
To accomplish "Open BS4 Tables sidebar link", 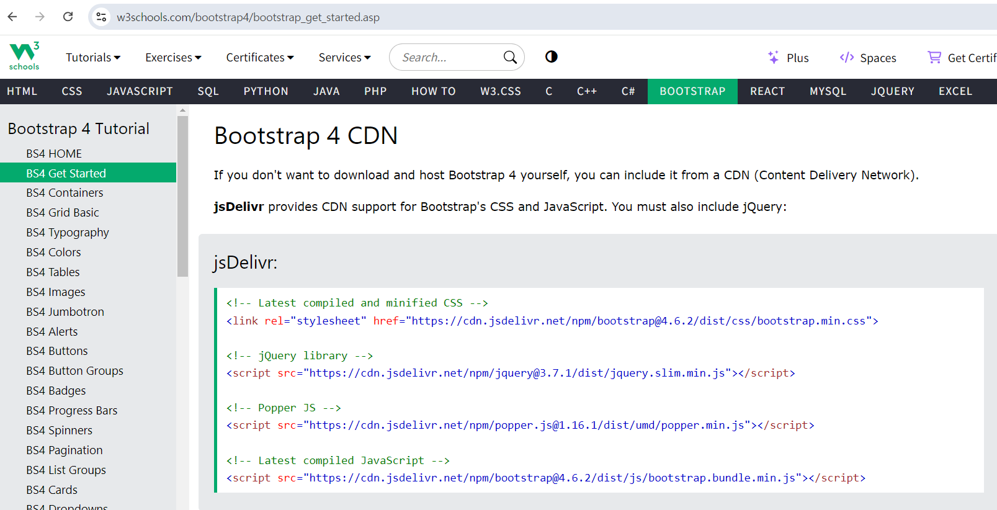I will (x=88, y=272).
